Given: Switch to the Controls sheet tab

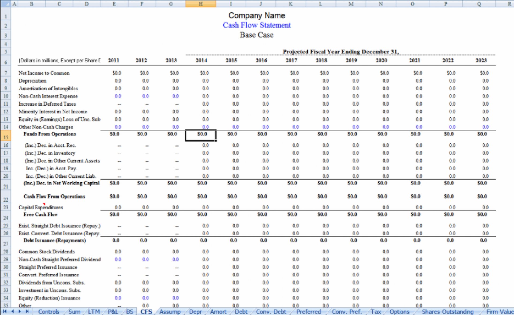Looking at the screenshot, I should click(x=48, y=312).
